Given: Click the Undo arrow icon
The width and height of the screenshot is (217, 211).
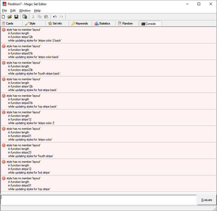Looking at the screenshot, I should [x=55, y=17].
